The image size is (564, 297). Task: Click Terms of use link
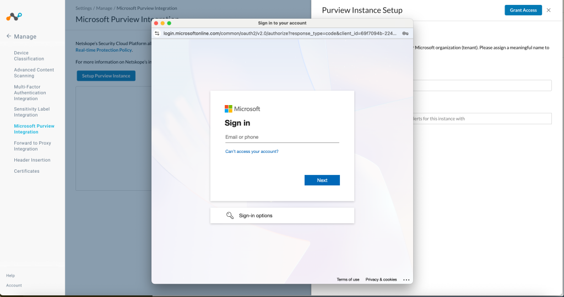tap(348, 279)
